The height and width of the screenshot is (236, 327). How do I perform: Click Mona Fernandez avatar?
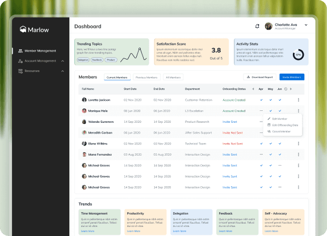pos(84,155)
